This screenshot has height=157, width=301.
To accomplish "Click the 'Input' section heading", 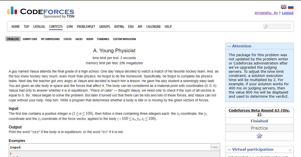I will pyautogui.click(x=14, y=109).
